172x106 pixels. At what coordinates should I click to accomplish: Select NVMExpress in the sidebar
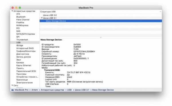(x=22, y=25)
